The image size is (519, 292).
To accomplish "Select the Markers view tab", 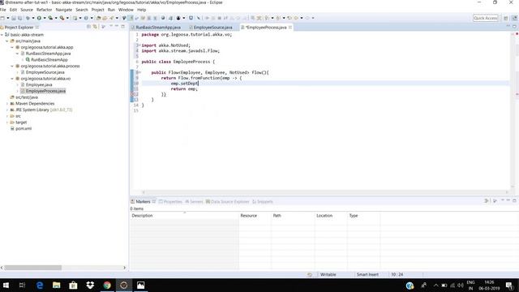I will click(x=140, y=202).
